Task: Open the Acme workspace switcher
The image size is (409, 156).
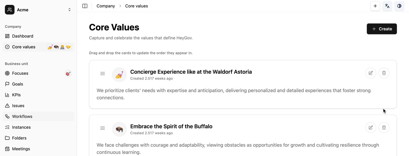Action: (38, 10)
